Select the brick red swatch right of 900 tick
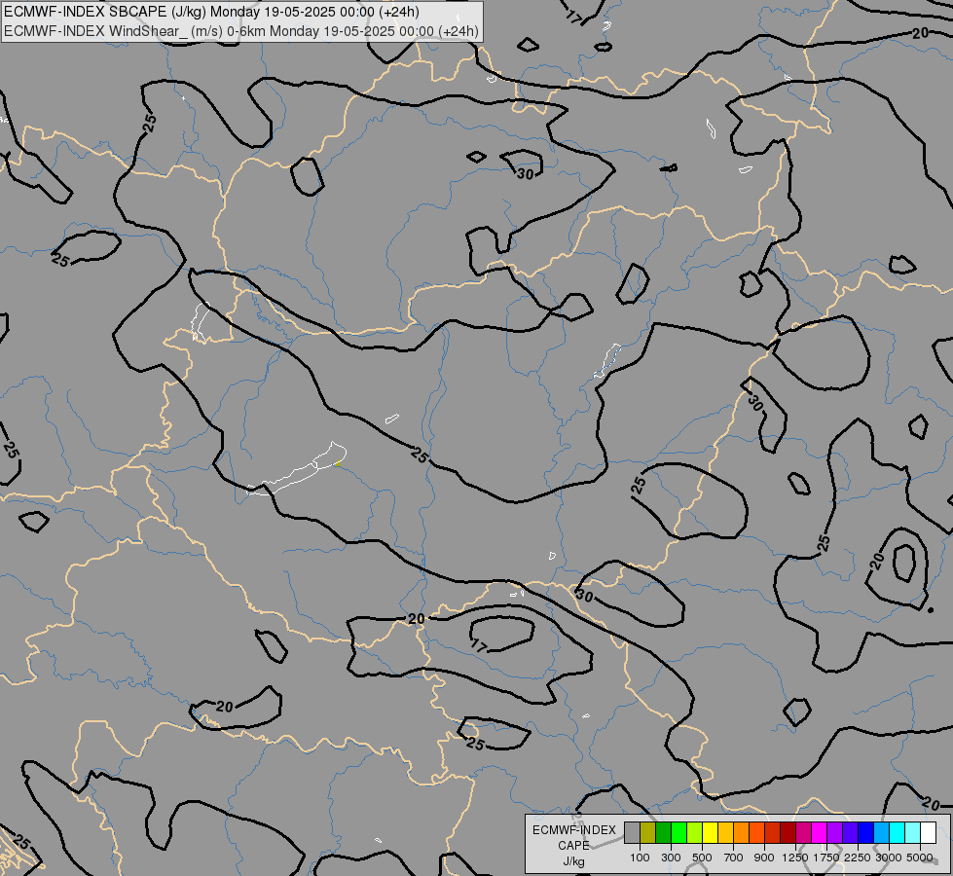 (772, 832)
